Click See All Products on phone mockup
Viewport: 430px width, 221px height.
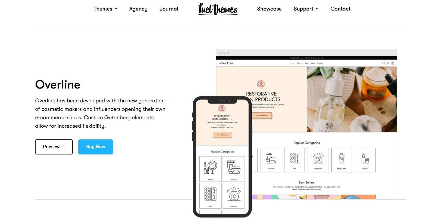222,135
